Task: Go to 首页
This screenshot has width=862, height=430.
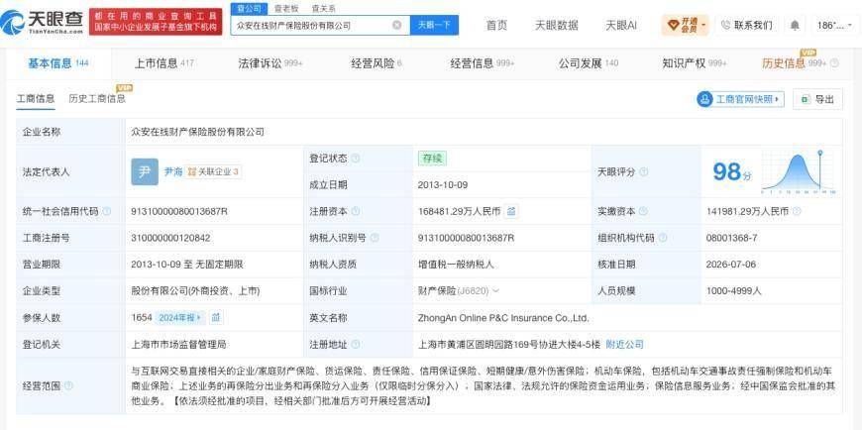Action: (496, 26)
